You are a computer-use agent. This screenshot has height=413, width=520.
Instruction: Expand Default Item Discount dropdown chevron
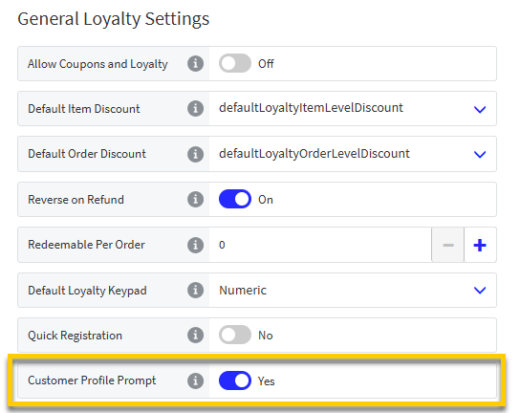click(480, 109)
